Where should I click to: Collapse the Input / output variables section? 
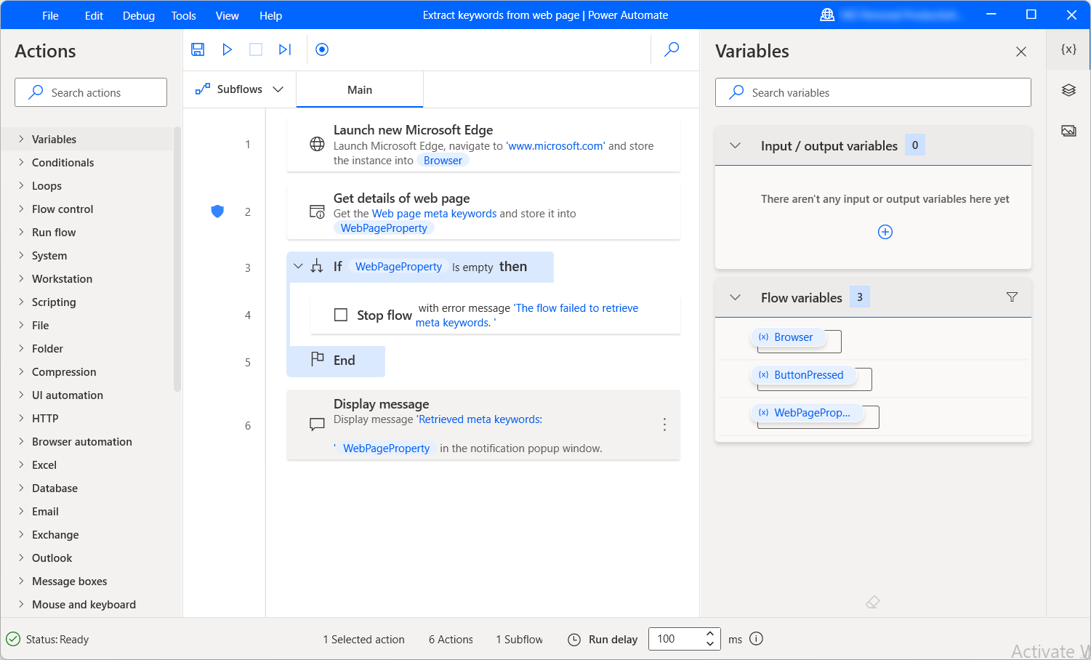click(x=735, y=145)
